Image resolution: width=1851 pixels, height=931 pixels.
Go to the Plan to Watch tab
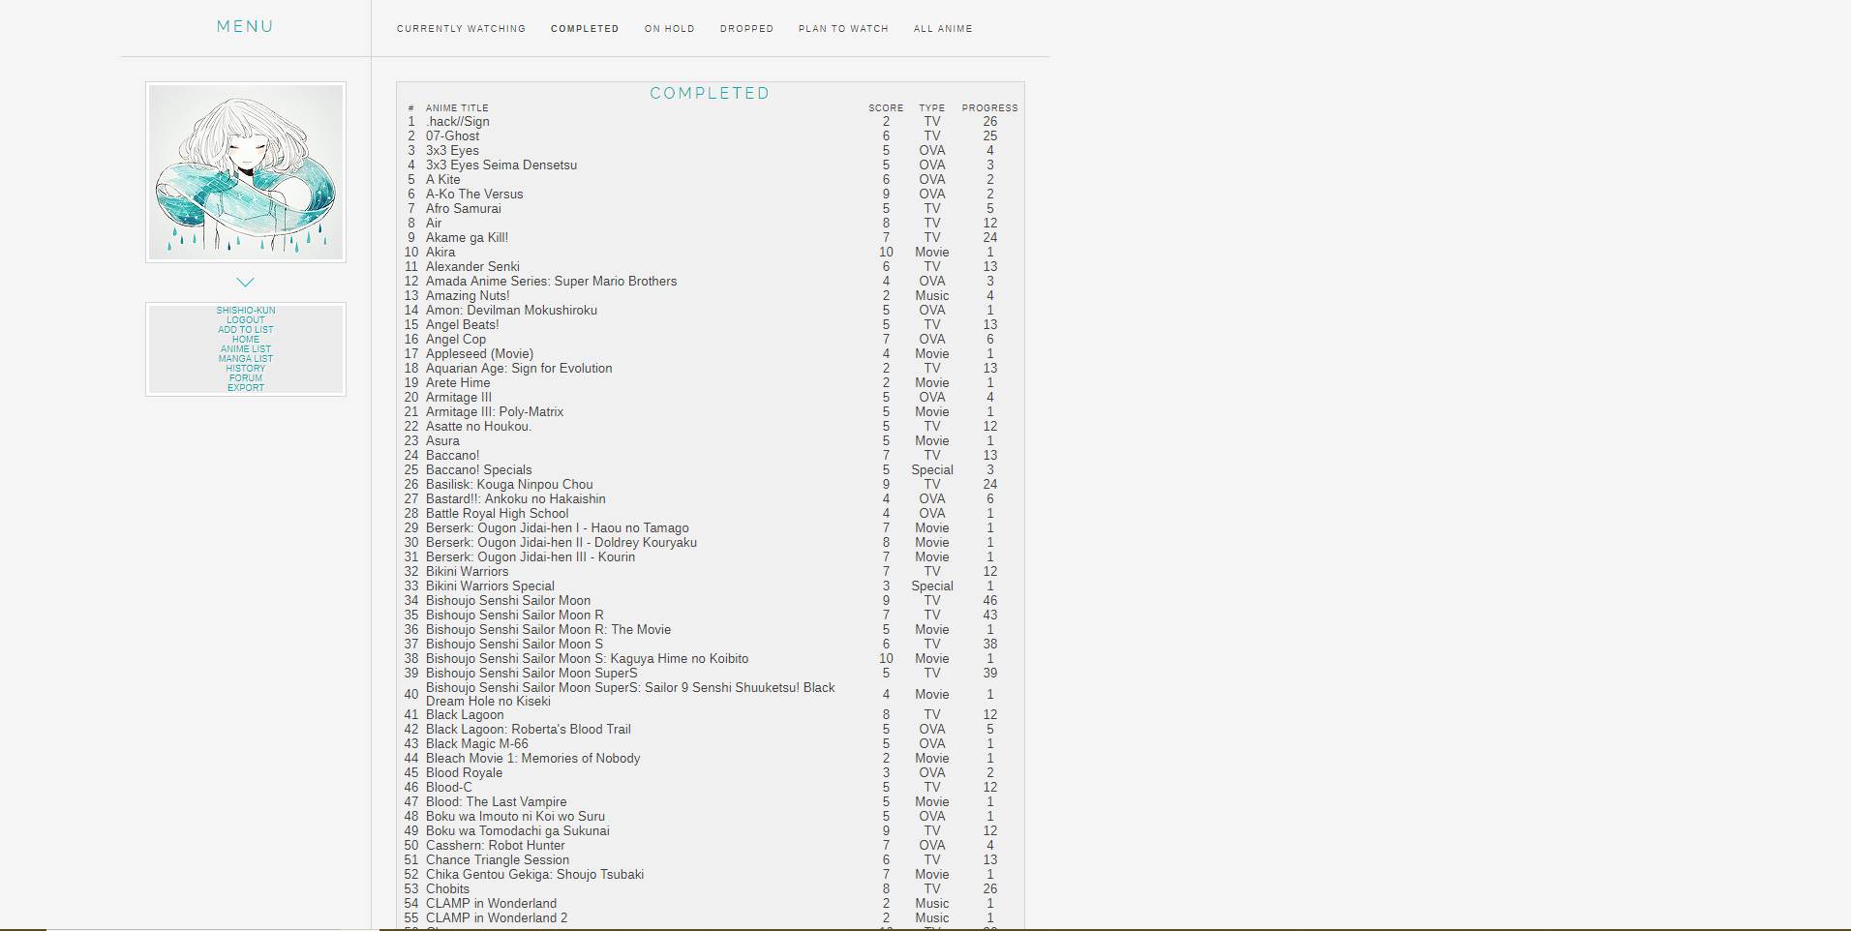842,29
